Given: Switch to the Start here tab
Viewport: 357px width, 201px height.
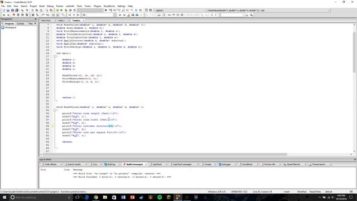Looking at the screenshot, I should coord(46,21).
